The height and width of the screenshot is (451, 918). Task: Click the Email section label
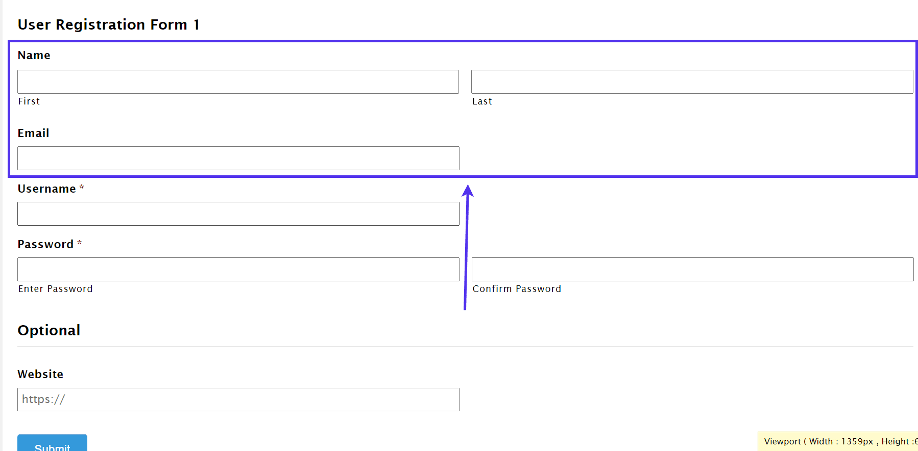33,133
